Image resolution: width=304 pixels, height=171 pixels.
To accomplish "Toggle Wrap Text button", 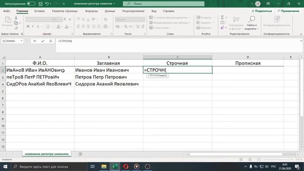I will coord(105,19).
